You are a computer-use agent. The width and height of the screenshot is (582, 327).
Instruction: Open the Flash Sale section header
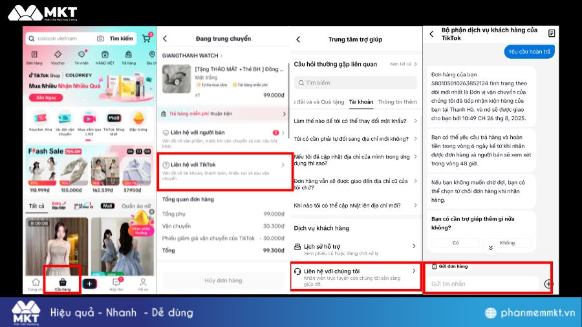(54, 151)
